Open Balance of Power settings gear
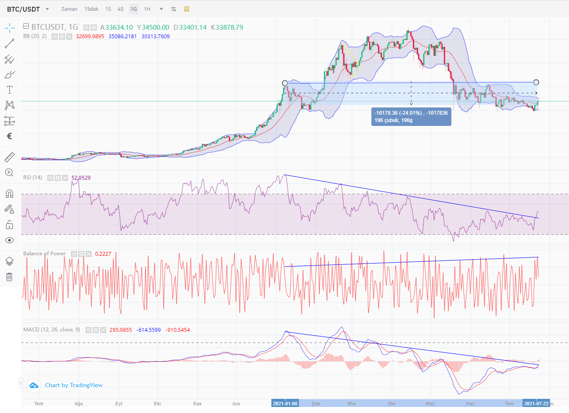 [x=81, y=254]
